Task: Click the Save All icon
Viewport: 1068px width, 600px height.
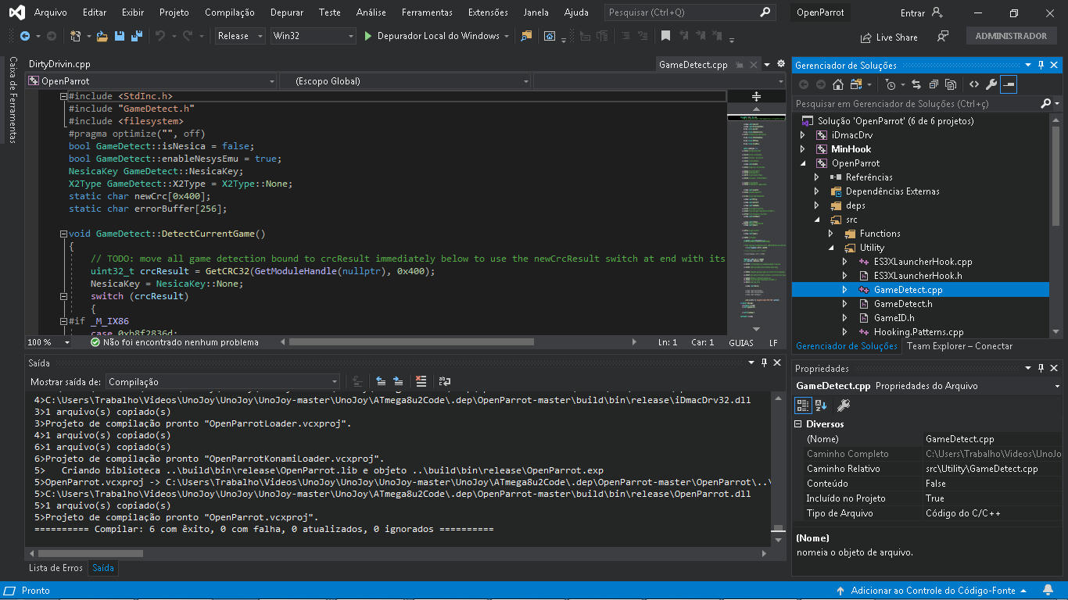Action: click(136, 36)
